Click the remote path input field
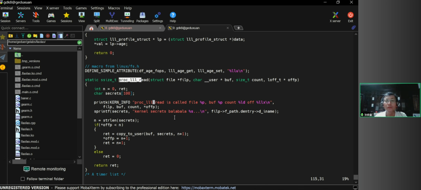The image size is (421, 190). (x=42, y=42)
